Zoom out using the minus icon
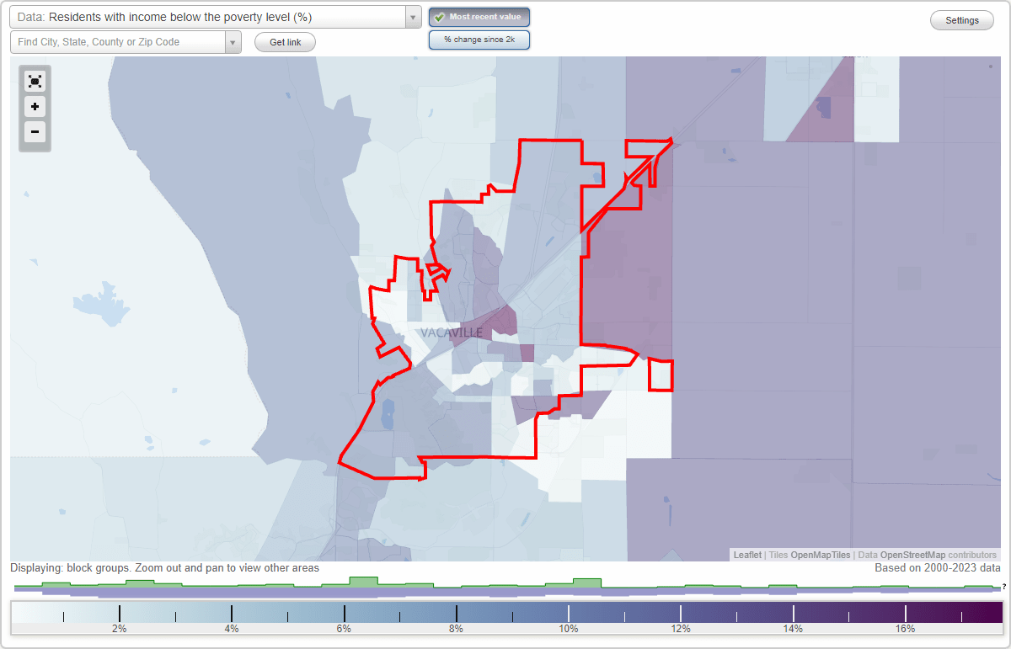1011x649 pixels. (x=35, y=132)
